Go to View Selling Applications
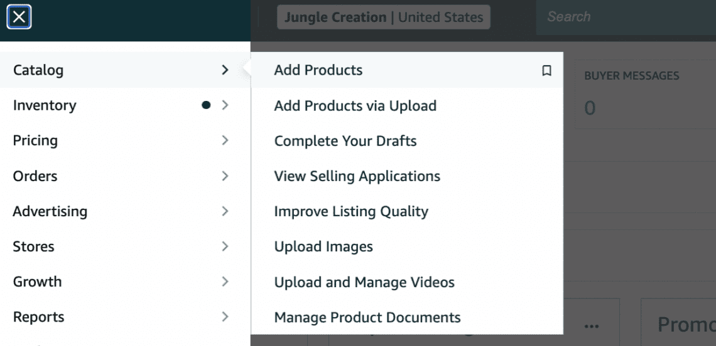Viewport: 716px width, 346px height. tap(357, 176)
